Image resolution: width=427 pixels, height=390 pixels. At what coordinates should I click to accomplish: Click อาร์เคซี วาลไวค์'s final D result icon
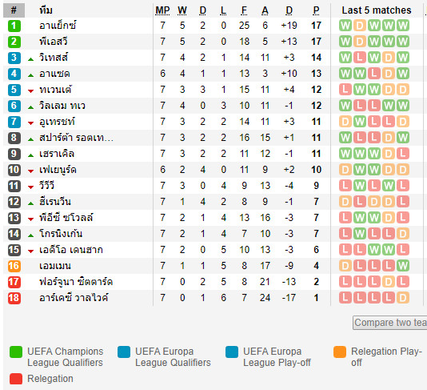point(403,298)
